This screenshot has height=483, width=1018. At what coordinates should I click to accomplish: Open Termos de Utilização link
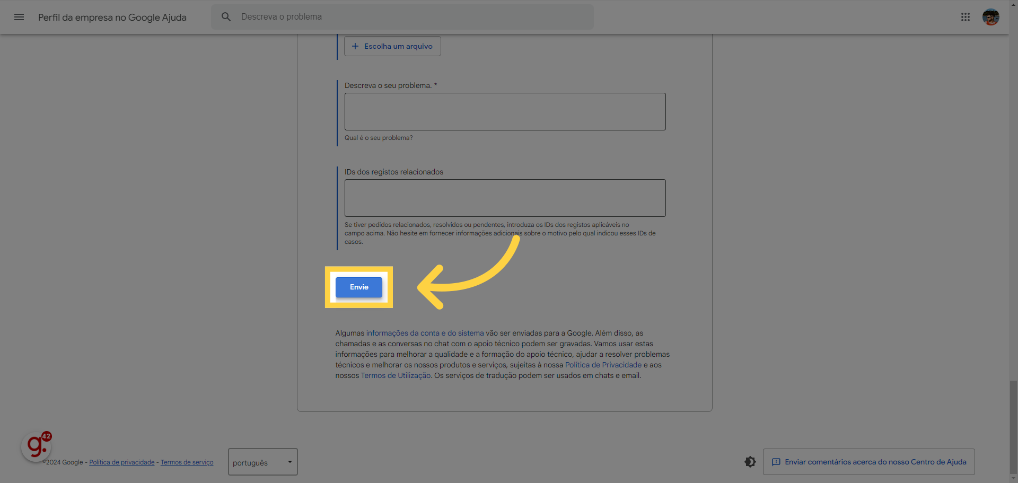click(396, 375)
